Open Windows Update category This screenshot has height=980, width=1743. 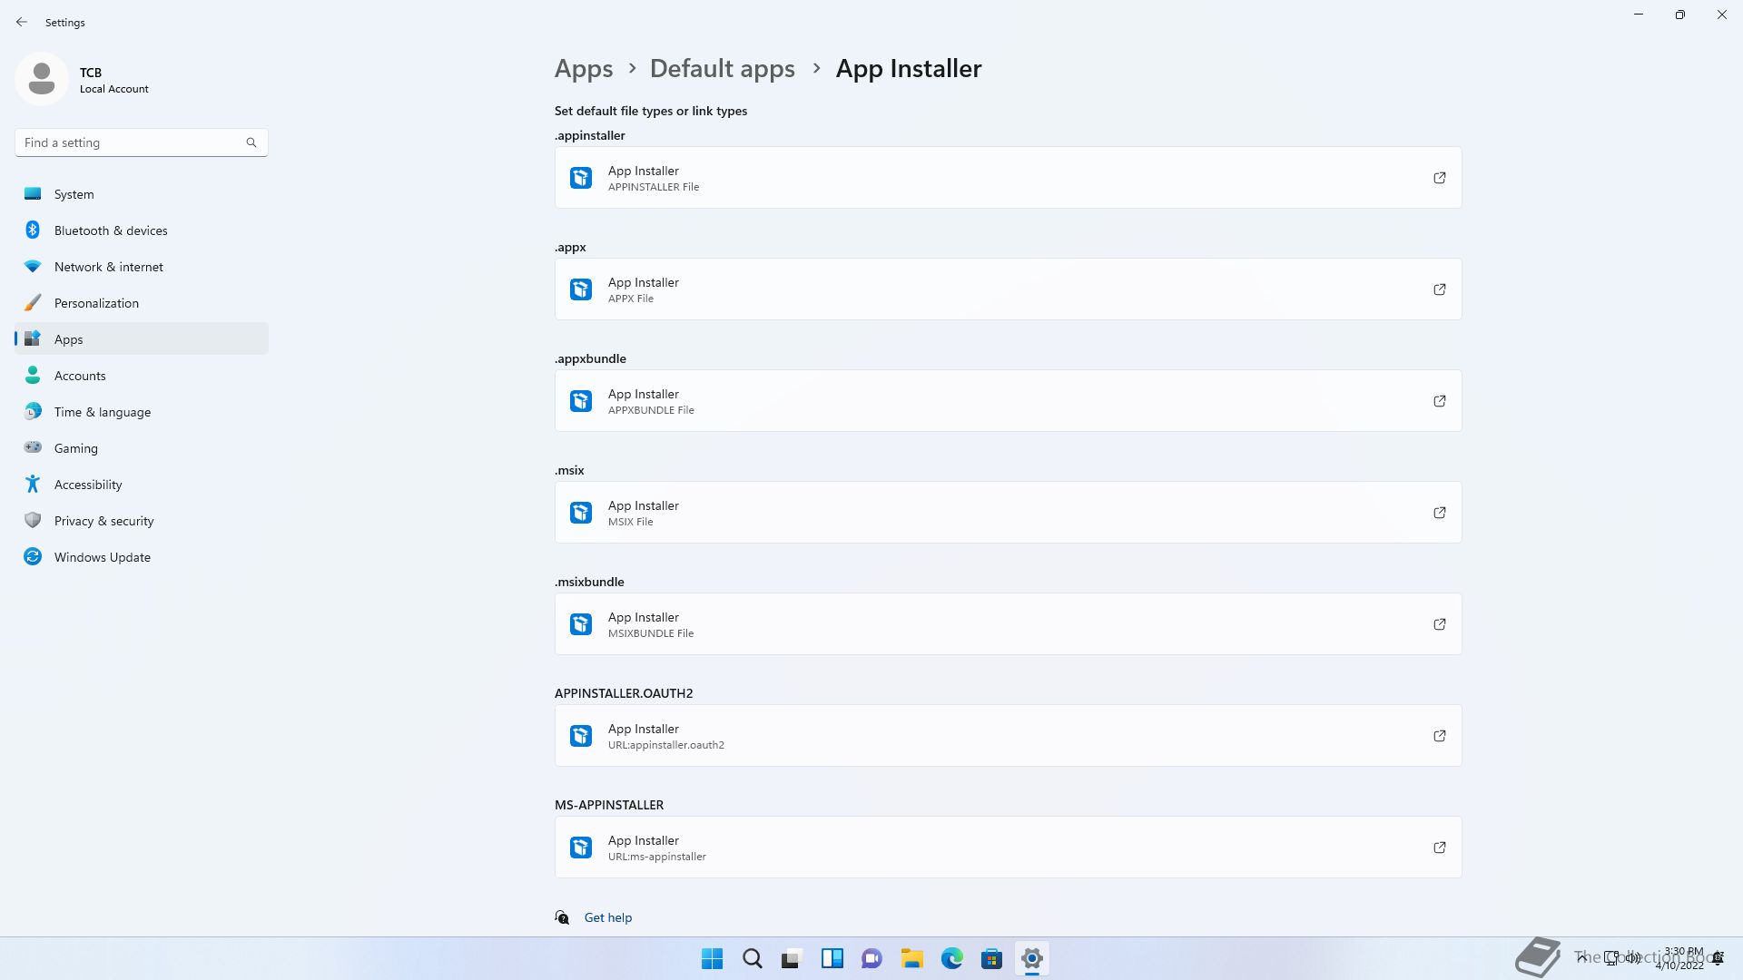coord(142,557)
